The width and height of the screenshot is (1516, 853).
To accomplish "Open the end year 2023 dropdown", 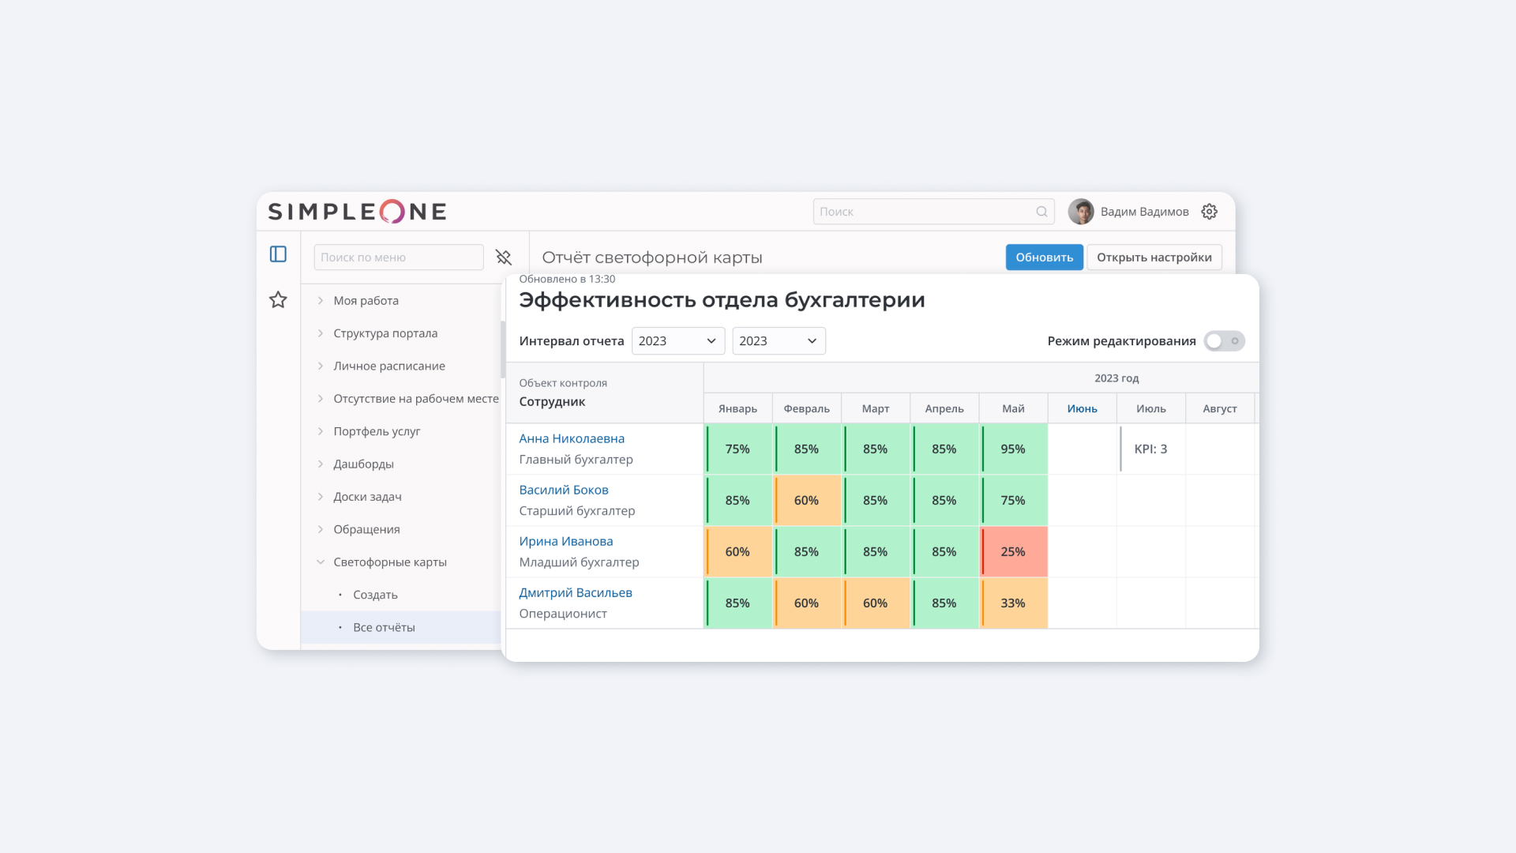I will [778, 340].
